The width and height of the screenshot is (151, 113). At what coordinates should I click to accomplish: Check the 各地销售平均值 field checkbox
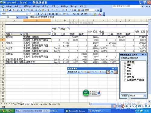pyautogui.click(x=125, y=80)
